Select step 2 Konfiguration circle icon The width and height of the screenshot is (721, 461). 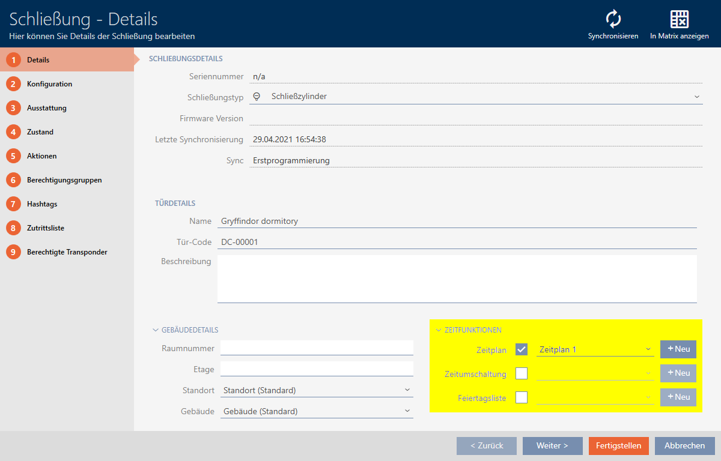13,84
